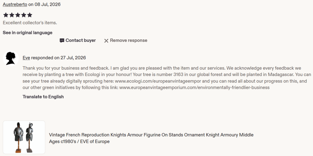Click the X icon beside Remove response
This screenshot has width=313, height=156.
(106, 41)
